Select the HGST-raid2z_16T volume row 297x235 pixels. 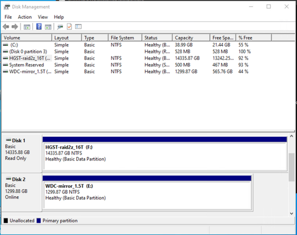pyautogui.click(x=148, y=58)
